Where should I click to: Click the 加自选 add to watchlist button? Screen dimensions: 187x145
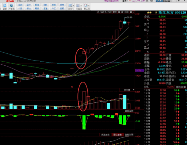coord(104,12)
